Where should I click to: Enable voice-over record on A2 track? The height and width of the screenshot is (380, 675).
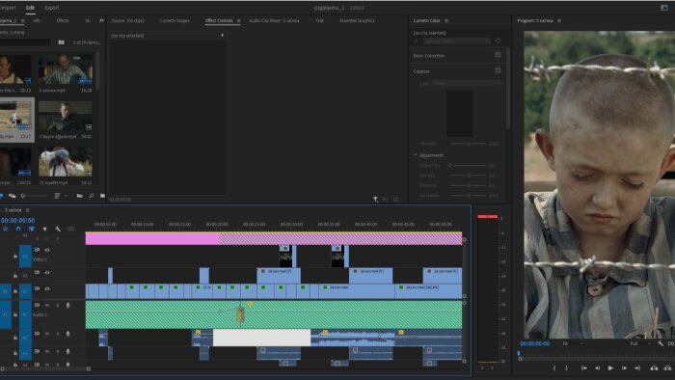67,334
